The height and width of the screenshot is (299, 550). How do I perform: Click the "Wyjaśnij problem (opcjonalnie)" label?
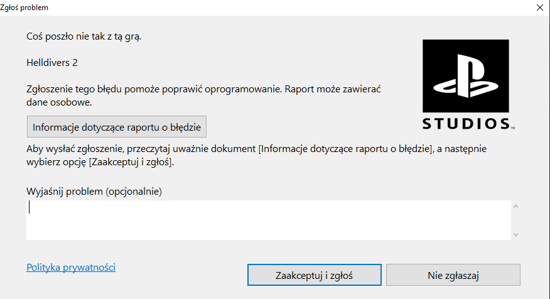(x=94, y=191)
